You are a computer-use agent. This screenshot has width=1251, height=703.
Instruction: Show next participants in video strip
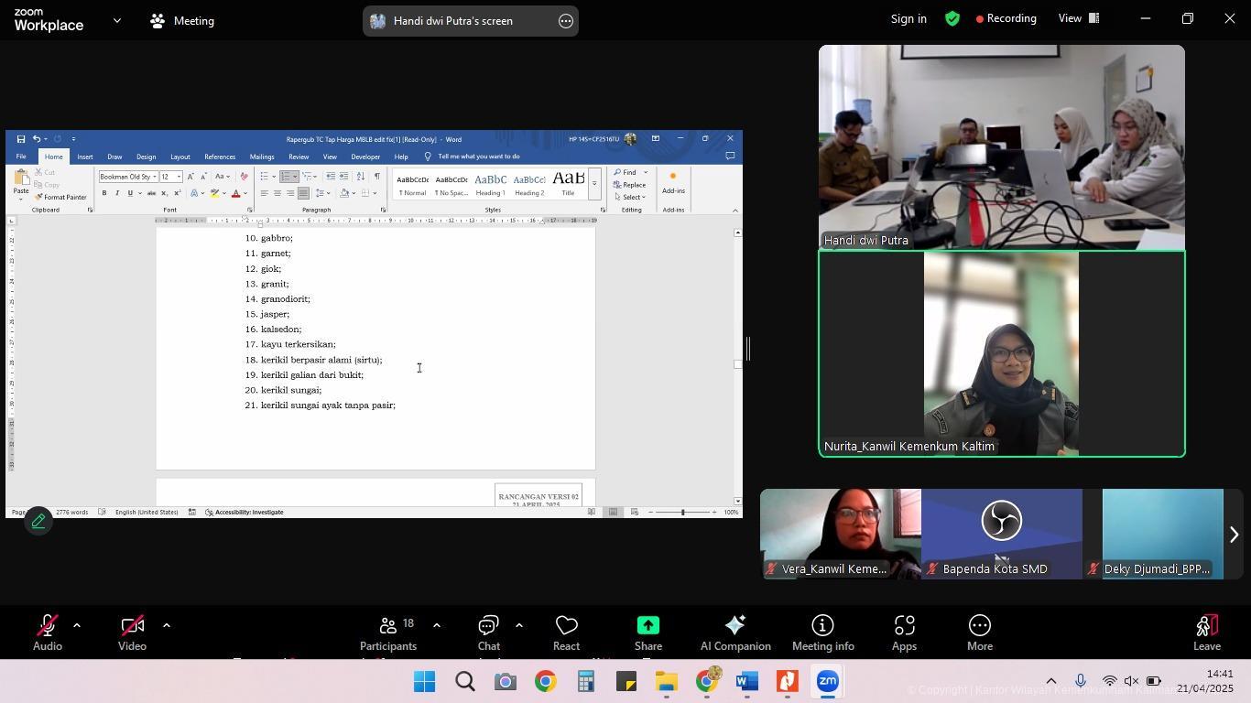[1234, 535]
